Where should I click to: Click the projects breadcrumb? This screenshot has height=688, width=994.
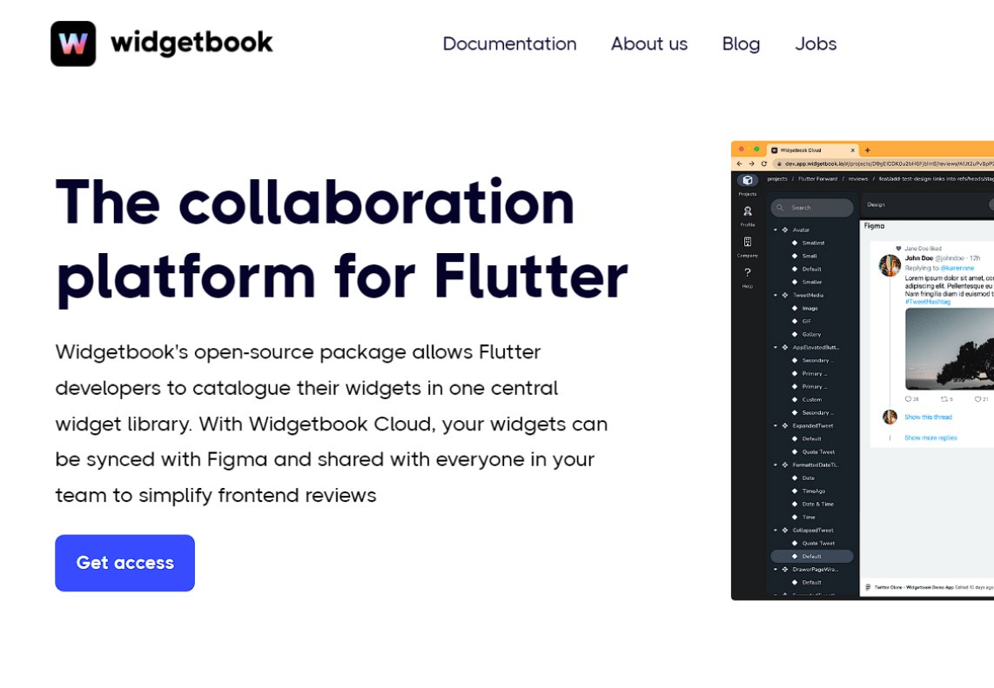coord(777,178)
